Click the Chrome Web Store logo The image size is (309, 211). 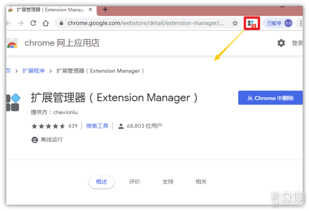pyautogui.click(x=12, y=43)
